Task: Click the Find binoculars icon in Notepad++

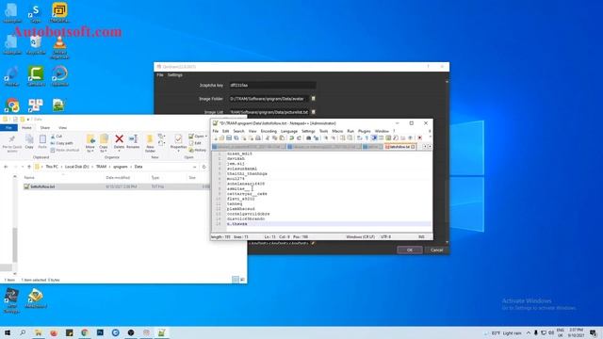Action: click(308, 138)
